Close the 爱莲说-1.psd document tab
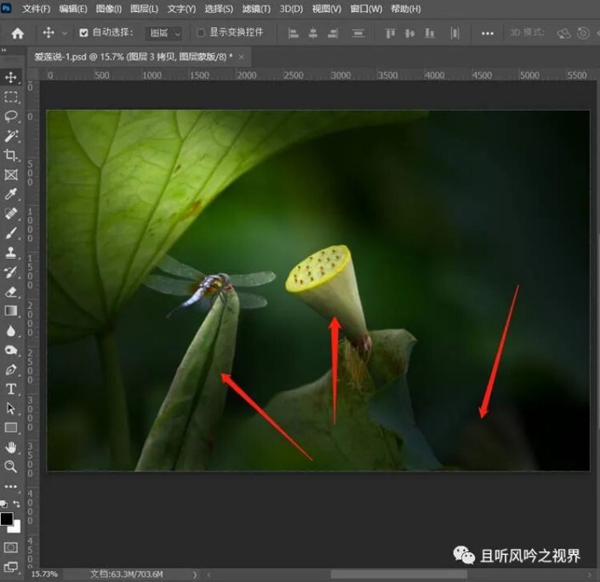Image resolution: width=600 pixels, height=582 pixels. [x=242, y=56]
